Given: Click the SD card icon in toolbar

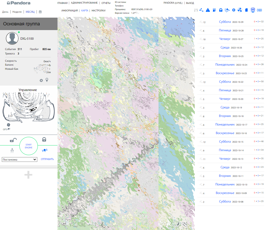Looking at the screenshot, I should pos(246,10).
